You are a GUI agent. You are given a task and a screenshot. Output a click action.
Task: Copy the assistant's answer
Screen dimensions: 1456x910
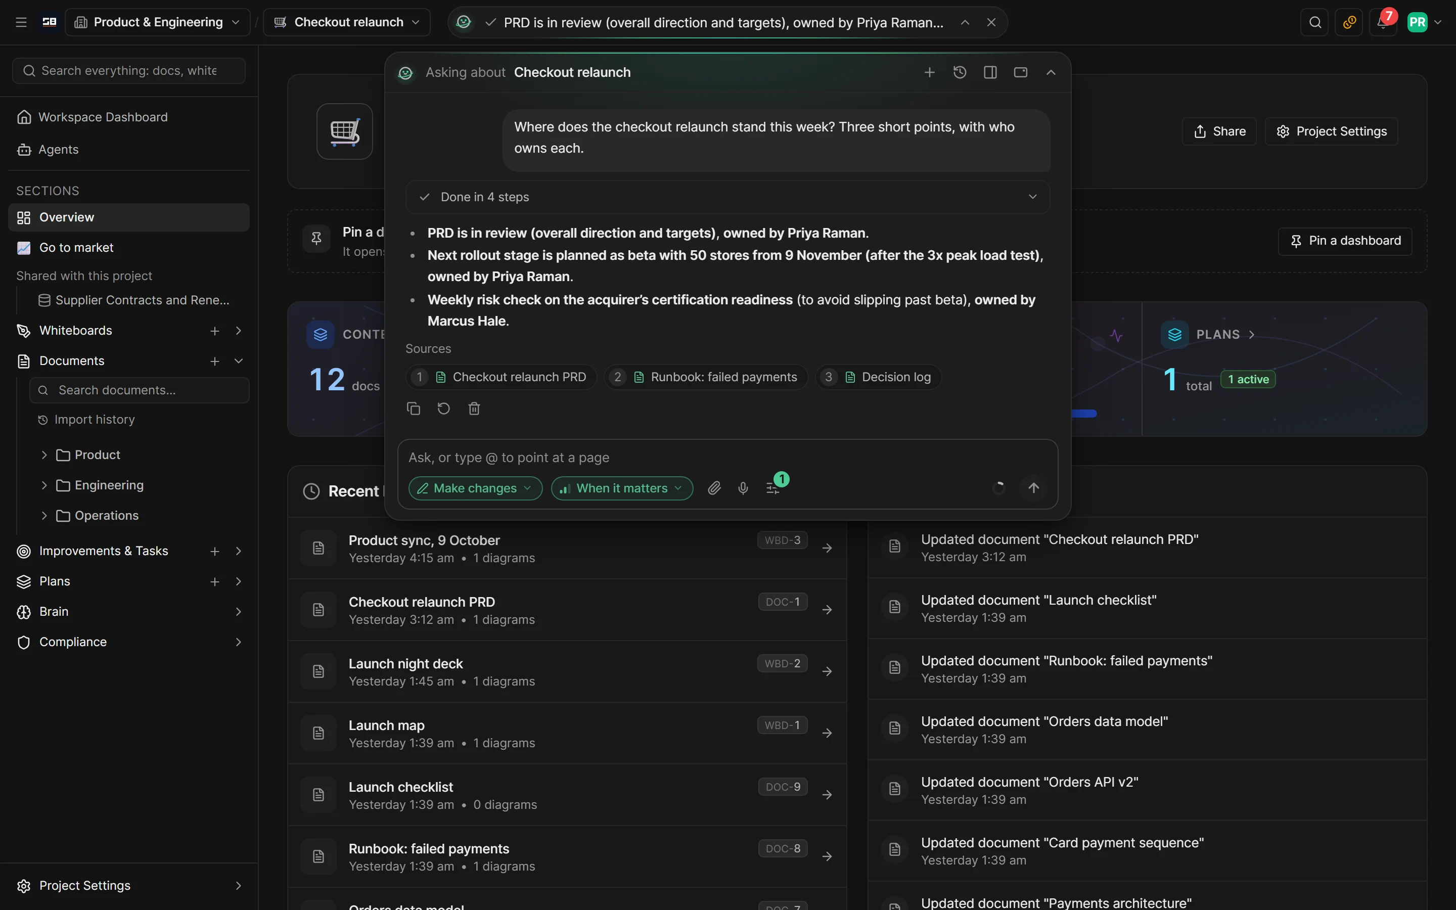point(414,408)
